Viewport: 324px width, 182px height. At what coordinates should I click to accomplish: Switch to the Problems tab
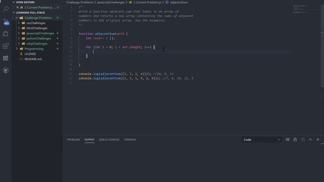pos(73,140)
